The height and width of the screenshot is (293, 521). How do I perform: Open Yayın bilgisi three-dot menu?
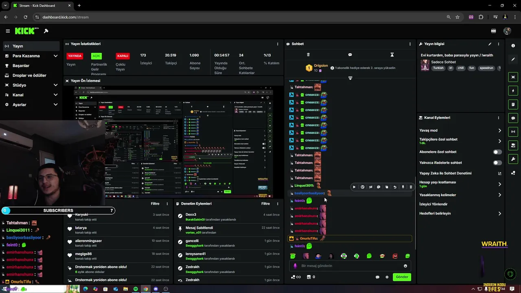(499, 44)
